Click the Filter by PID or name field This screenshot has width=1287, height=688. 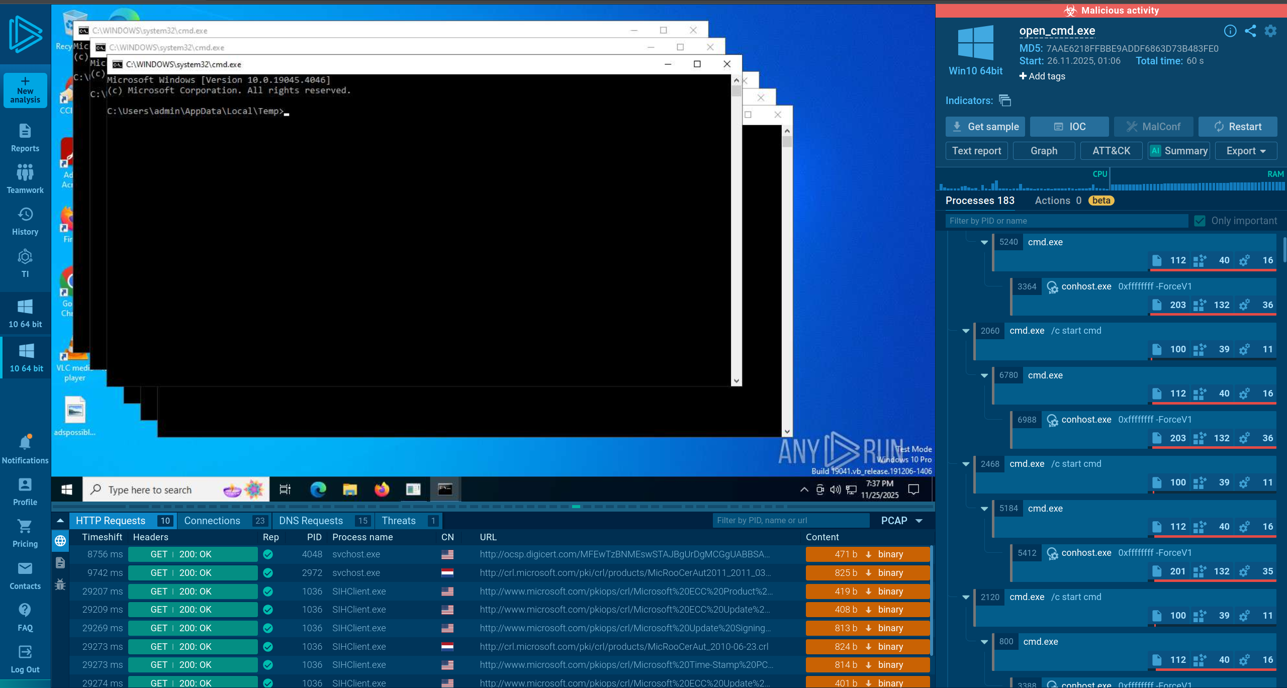coord(1066,221)
